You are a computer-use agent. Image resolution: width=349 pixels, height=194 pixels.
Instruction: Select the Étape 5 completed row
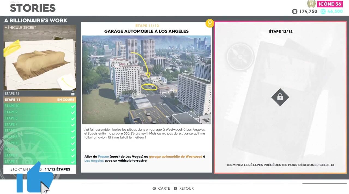click(x=40, y=137)
